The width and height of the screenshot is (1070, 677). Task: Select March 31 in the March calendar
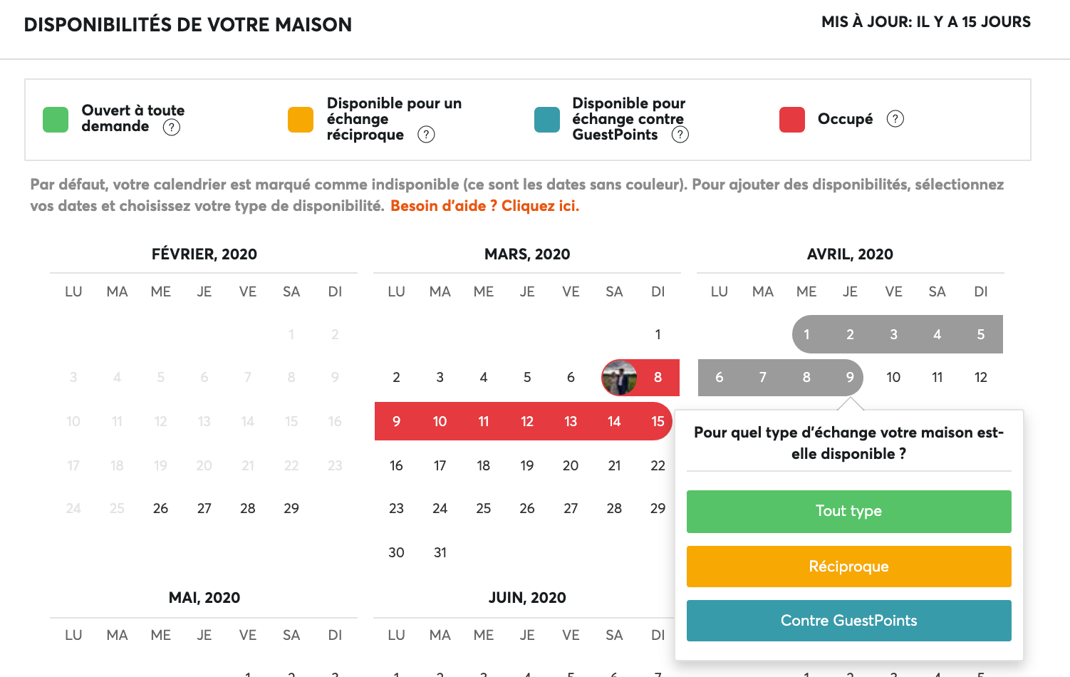coord(440,552)
